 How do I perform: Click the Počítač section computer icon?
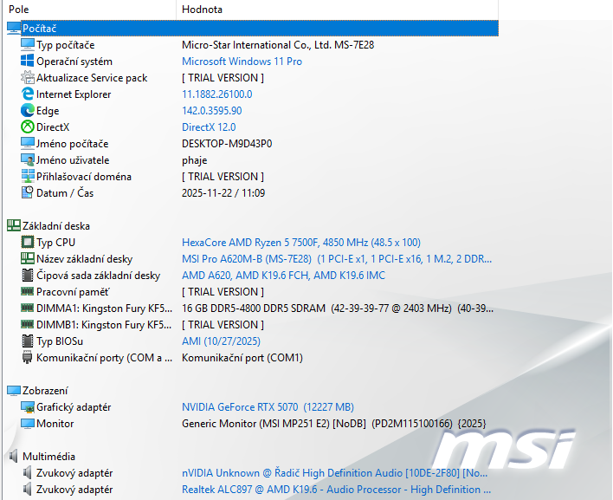coord(14,29)
